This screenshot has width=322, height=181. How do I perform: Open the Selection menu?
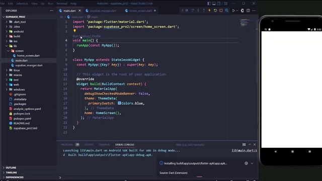(x=22, y=4)
